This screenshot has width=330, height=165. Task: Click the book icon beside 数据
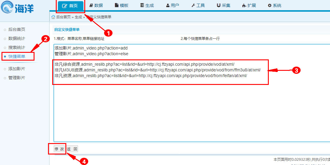91,5
